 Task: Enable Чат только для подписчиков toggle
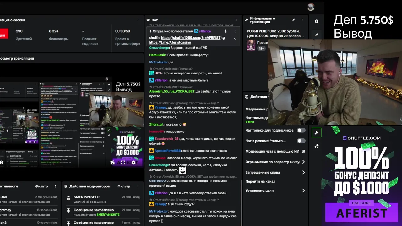[x=301, y=130]
